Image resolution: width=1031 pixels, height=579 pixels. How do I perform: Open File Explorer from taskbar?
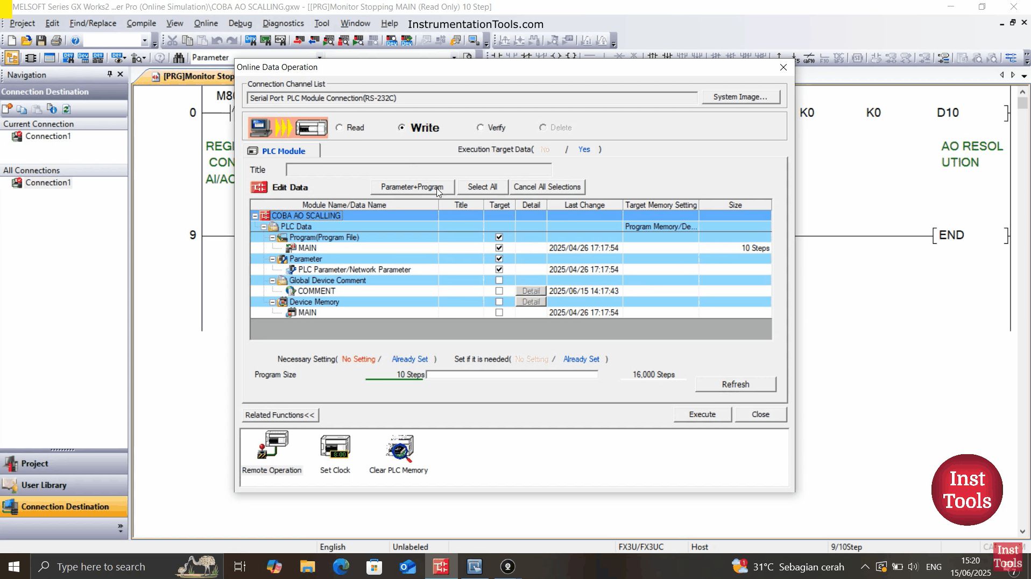point(307,567)
